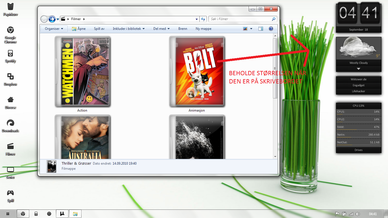The image size is (388, 218).
Task: Click the Filmer path segment in the address bar
Action: pyautogui.click(x=76, y=19)
